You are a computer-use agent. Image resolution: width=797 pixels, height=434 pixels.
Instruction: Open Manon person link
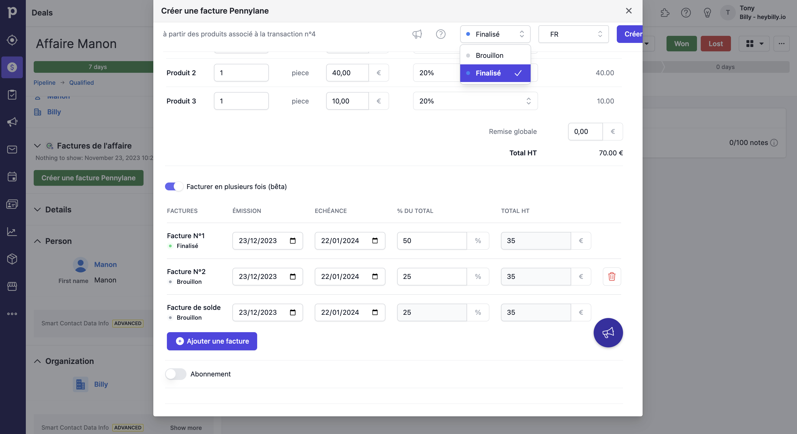coord(105,265)
